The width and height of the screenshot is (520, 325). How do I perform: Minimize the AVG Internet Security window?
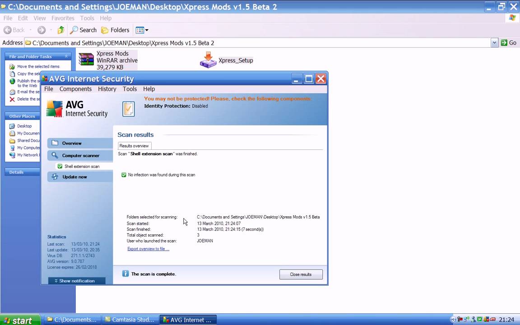click(x=297, y=79)
